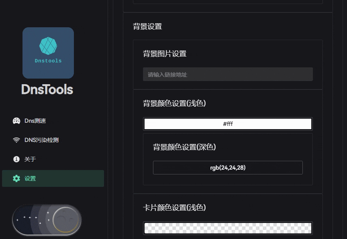
Task: Click the DnsTools app icon in the sidebar
Action: coord(48,53)
